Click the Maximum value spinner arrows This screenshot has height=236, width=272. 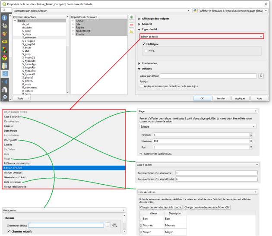click(251, 141)
